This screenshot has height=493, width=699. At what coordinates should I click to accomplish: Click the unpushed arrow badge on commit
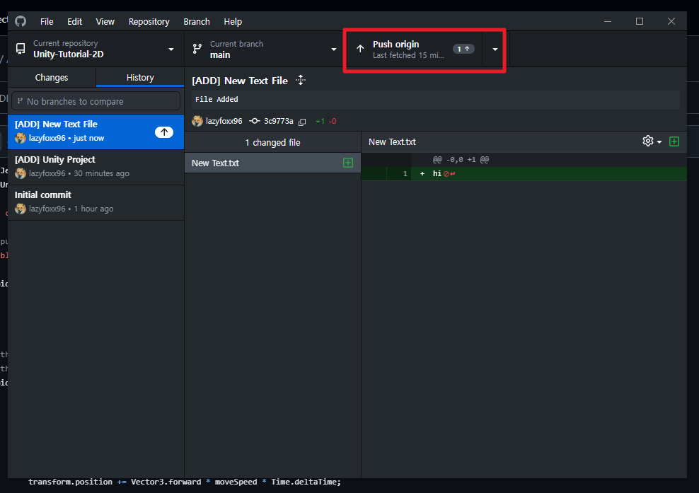tap(164, 132)
